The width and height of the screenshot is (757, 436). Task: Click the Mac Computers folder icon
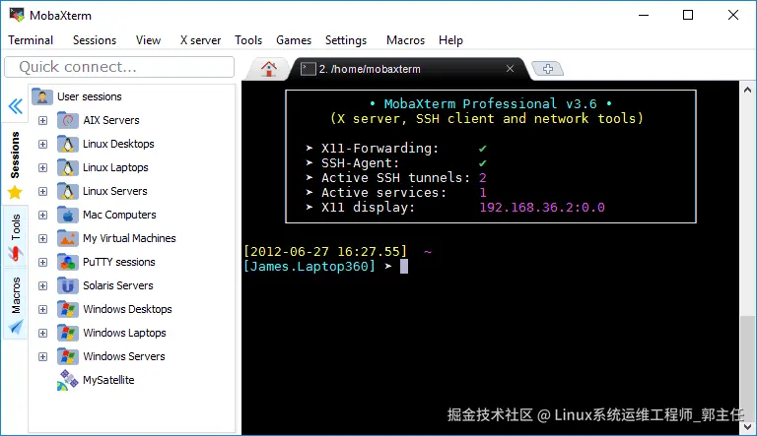pyautogui.click(x=68, y=215)
